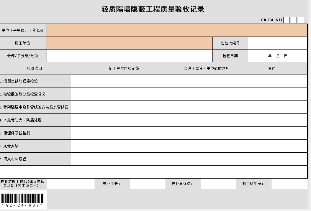This screenshot has width=311, height=211.
Task: Click the 单位（子单位）工程名称 orange input field
Action: pos(177,30)
